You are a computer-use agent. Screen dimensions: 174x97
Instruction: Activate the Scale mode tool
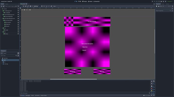[28, 6]
